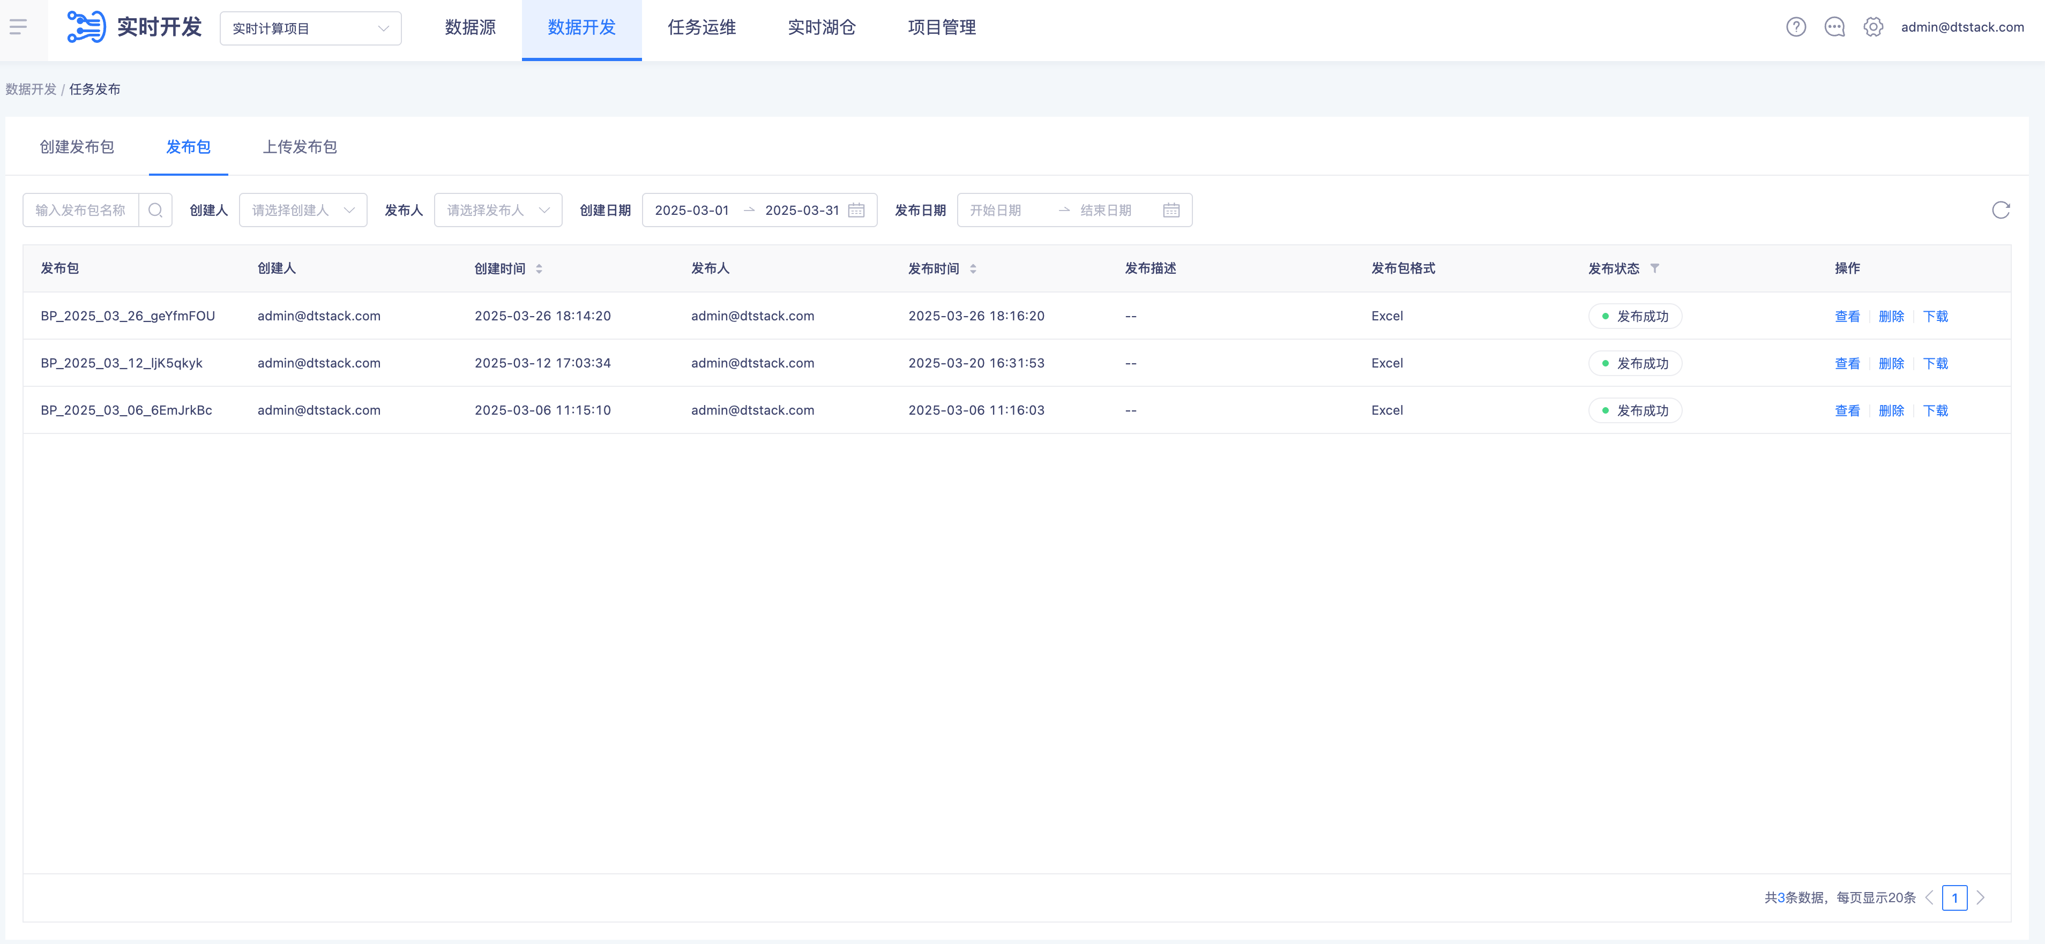Click the 任务发布 breadcrumb text

(x=94, y=89)
